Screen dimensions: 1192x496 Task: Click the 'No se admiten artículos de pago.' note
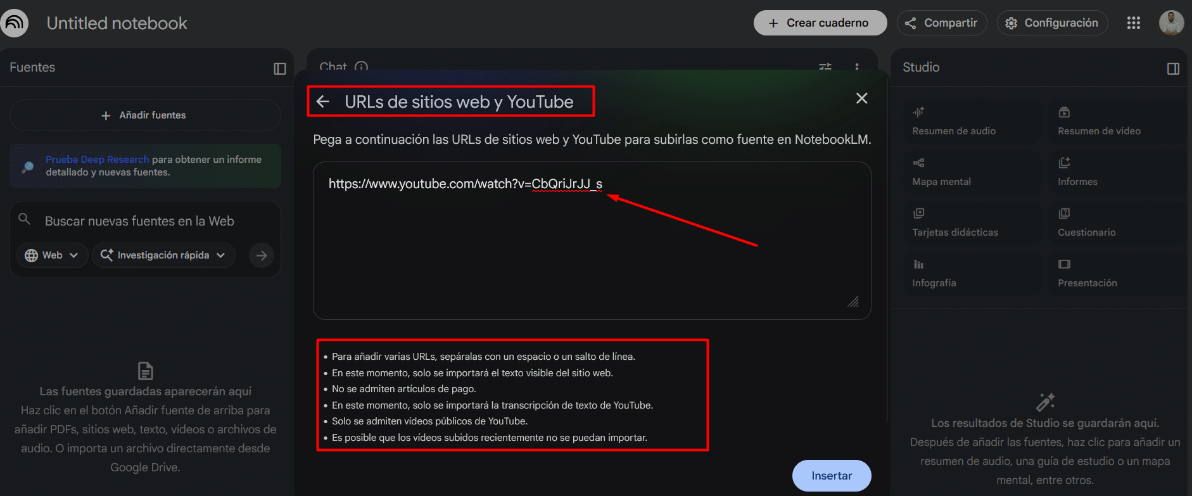click(404, 389)
